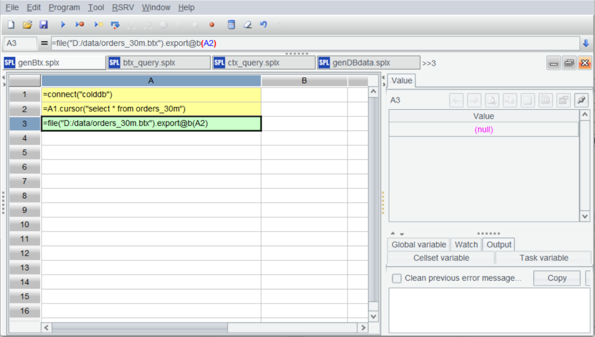Step into using grayed down-arrow icon
This screenshot has width=595, height=337.
point(131,25)
